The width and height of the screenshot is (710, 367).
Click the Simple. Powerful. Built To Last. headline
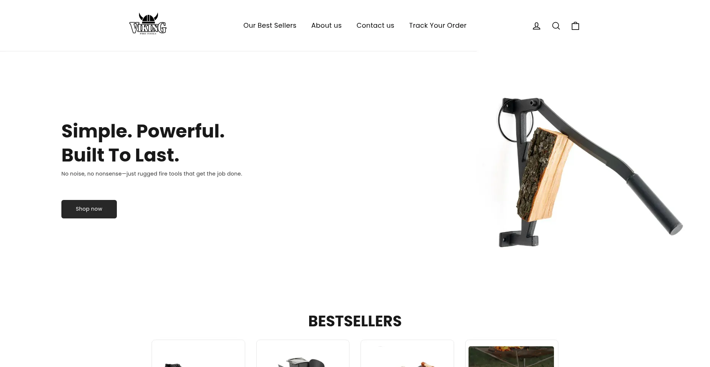point(143,143)
